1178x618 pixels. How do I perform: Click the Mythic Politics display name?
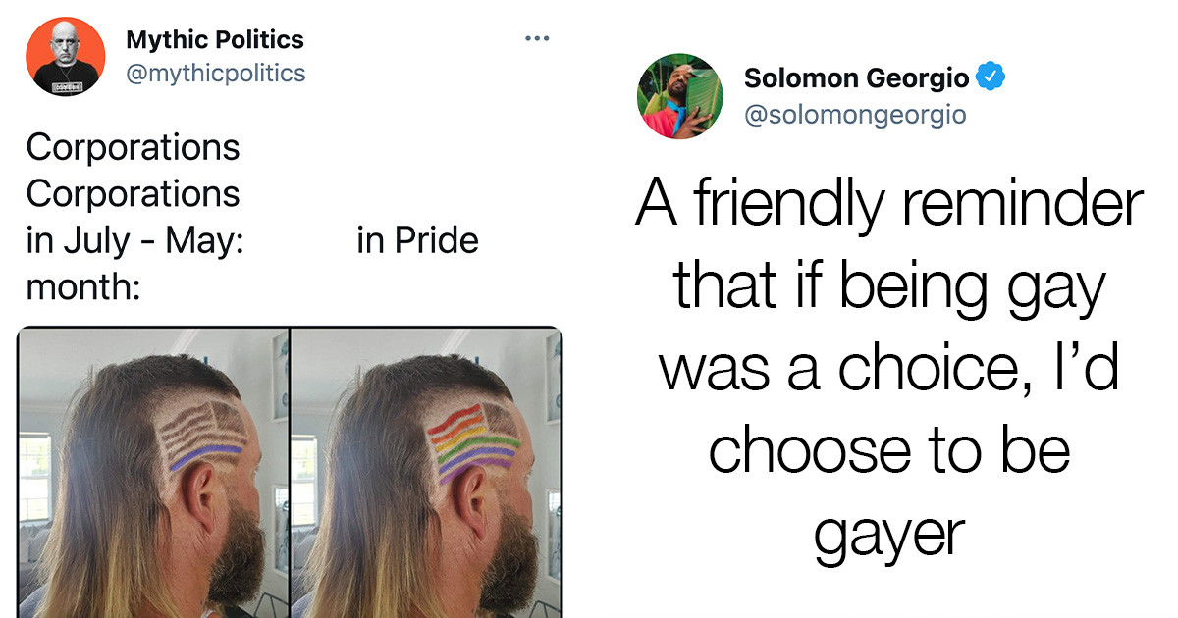pos(213,39)
